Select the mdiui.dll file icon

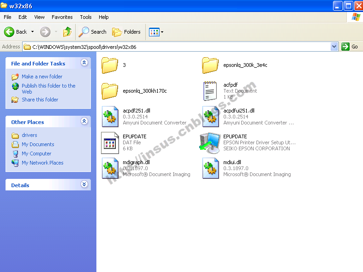point(211,168)
